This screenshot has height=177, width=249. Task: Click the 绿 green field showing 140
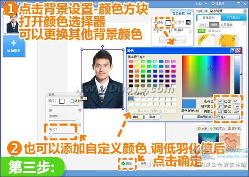[x=237, y=107]
